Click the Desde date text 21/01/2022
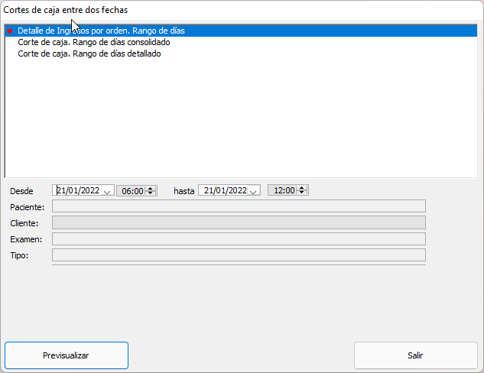The height and width of the screenshot is (373, 484). click(78, 191)
